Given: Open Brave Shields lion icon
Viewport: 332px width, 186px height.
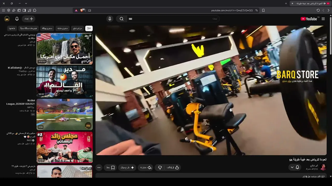Looking at the screenshot, I should pyautogui.click(x=82, y=10).
